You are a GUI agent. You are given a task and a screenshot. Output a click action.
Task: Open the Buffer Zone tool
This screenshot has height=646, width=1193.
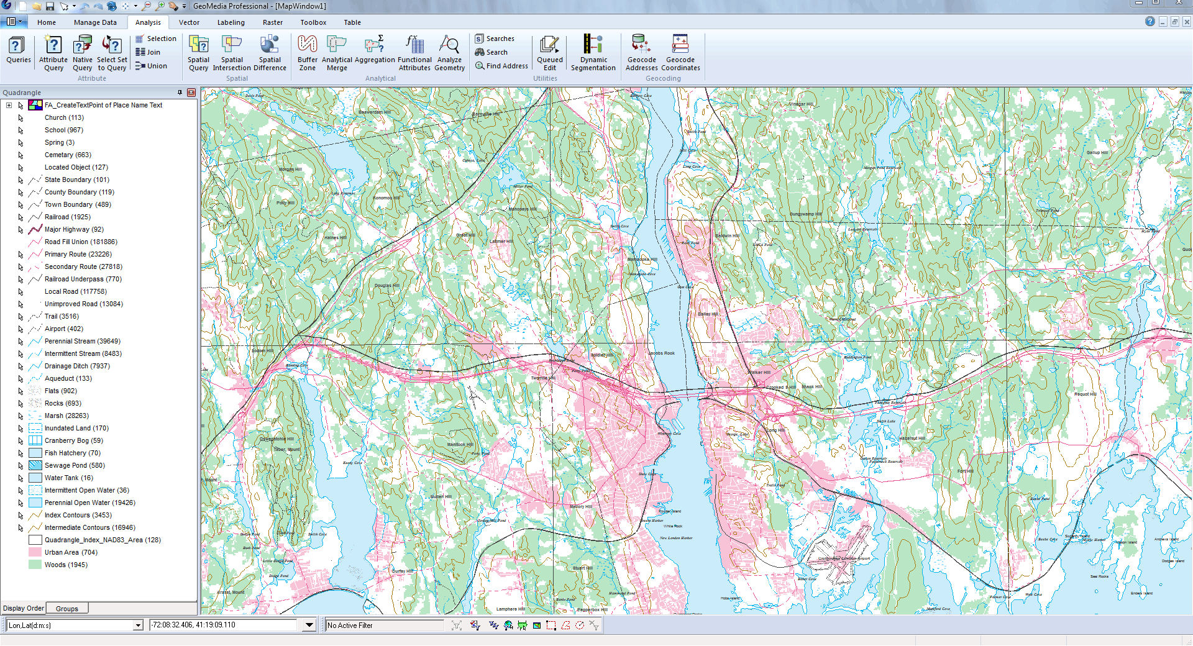(x=307, y=52)
